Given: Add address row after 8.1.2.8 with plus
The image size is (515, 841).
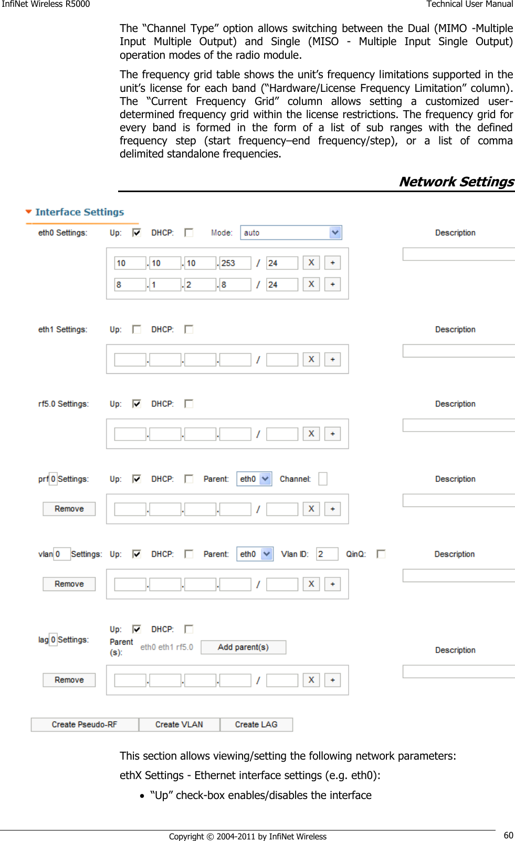Looking at the screenshot, I should pos(332,284).
